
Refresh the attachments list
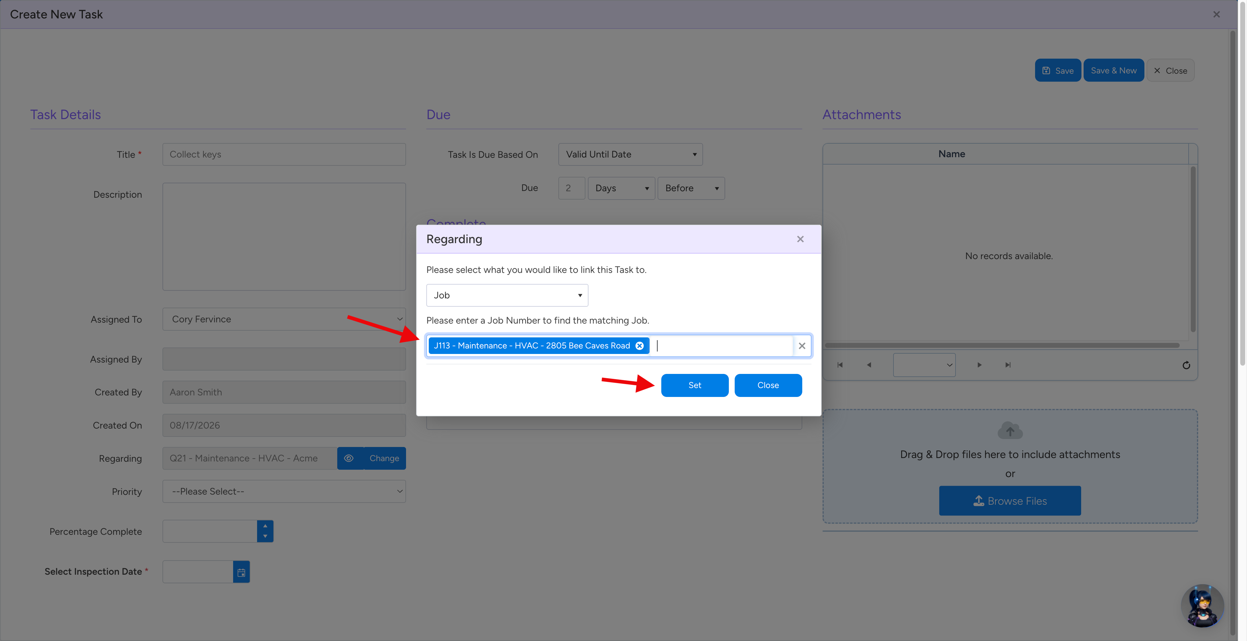pos(1186,365)
